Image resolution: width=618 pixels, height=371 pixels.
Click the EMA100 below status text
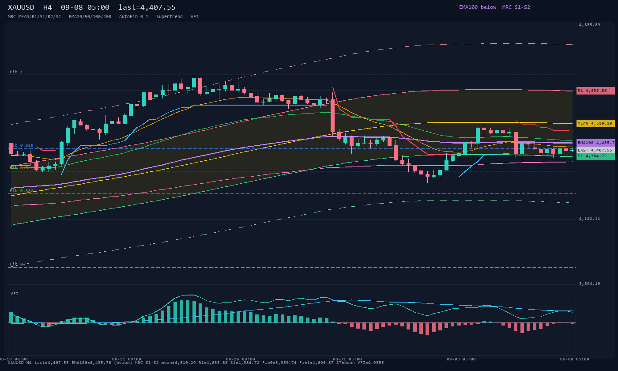(x=478, y=7)
